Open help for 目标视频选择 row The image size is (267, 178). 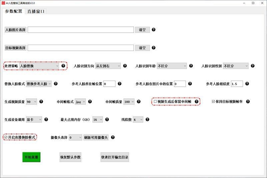pyautogui.click(x=154, y=48)
